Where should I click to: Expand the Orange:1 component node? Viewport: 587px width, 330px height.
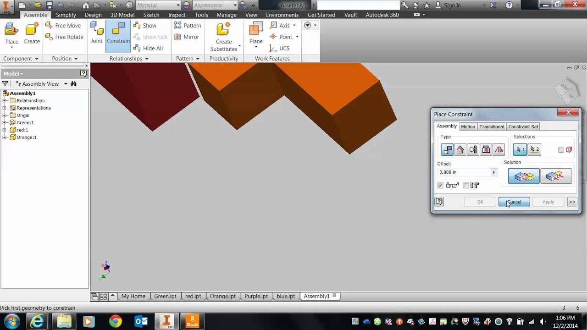[5, 137]
